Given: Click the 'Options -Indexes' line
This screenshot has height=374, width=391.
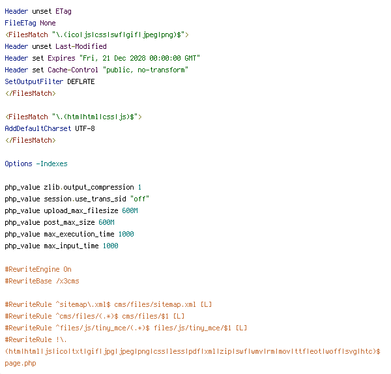Looking at the screenshot, I should point(36,164).
